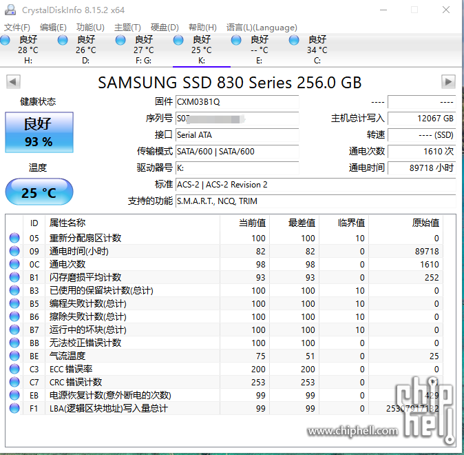Click the 最差值 column header
The image size is (464, 455).
point(294,223)
